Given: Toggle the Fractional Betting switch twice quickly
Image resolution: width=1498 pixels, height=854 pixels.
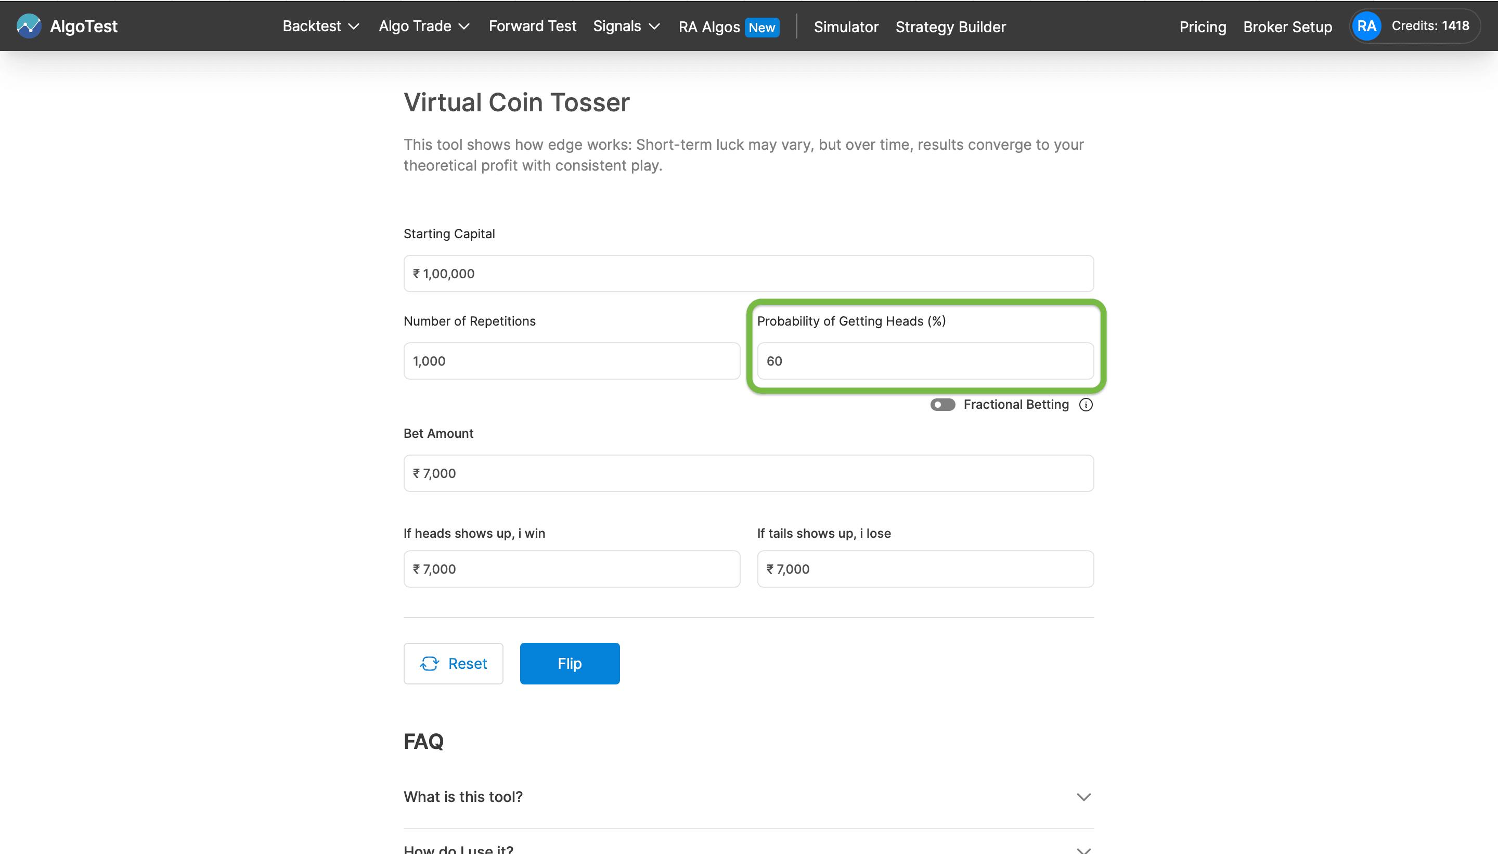Looking at the screenshot, I should (942, 404).
